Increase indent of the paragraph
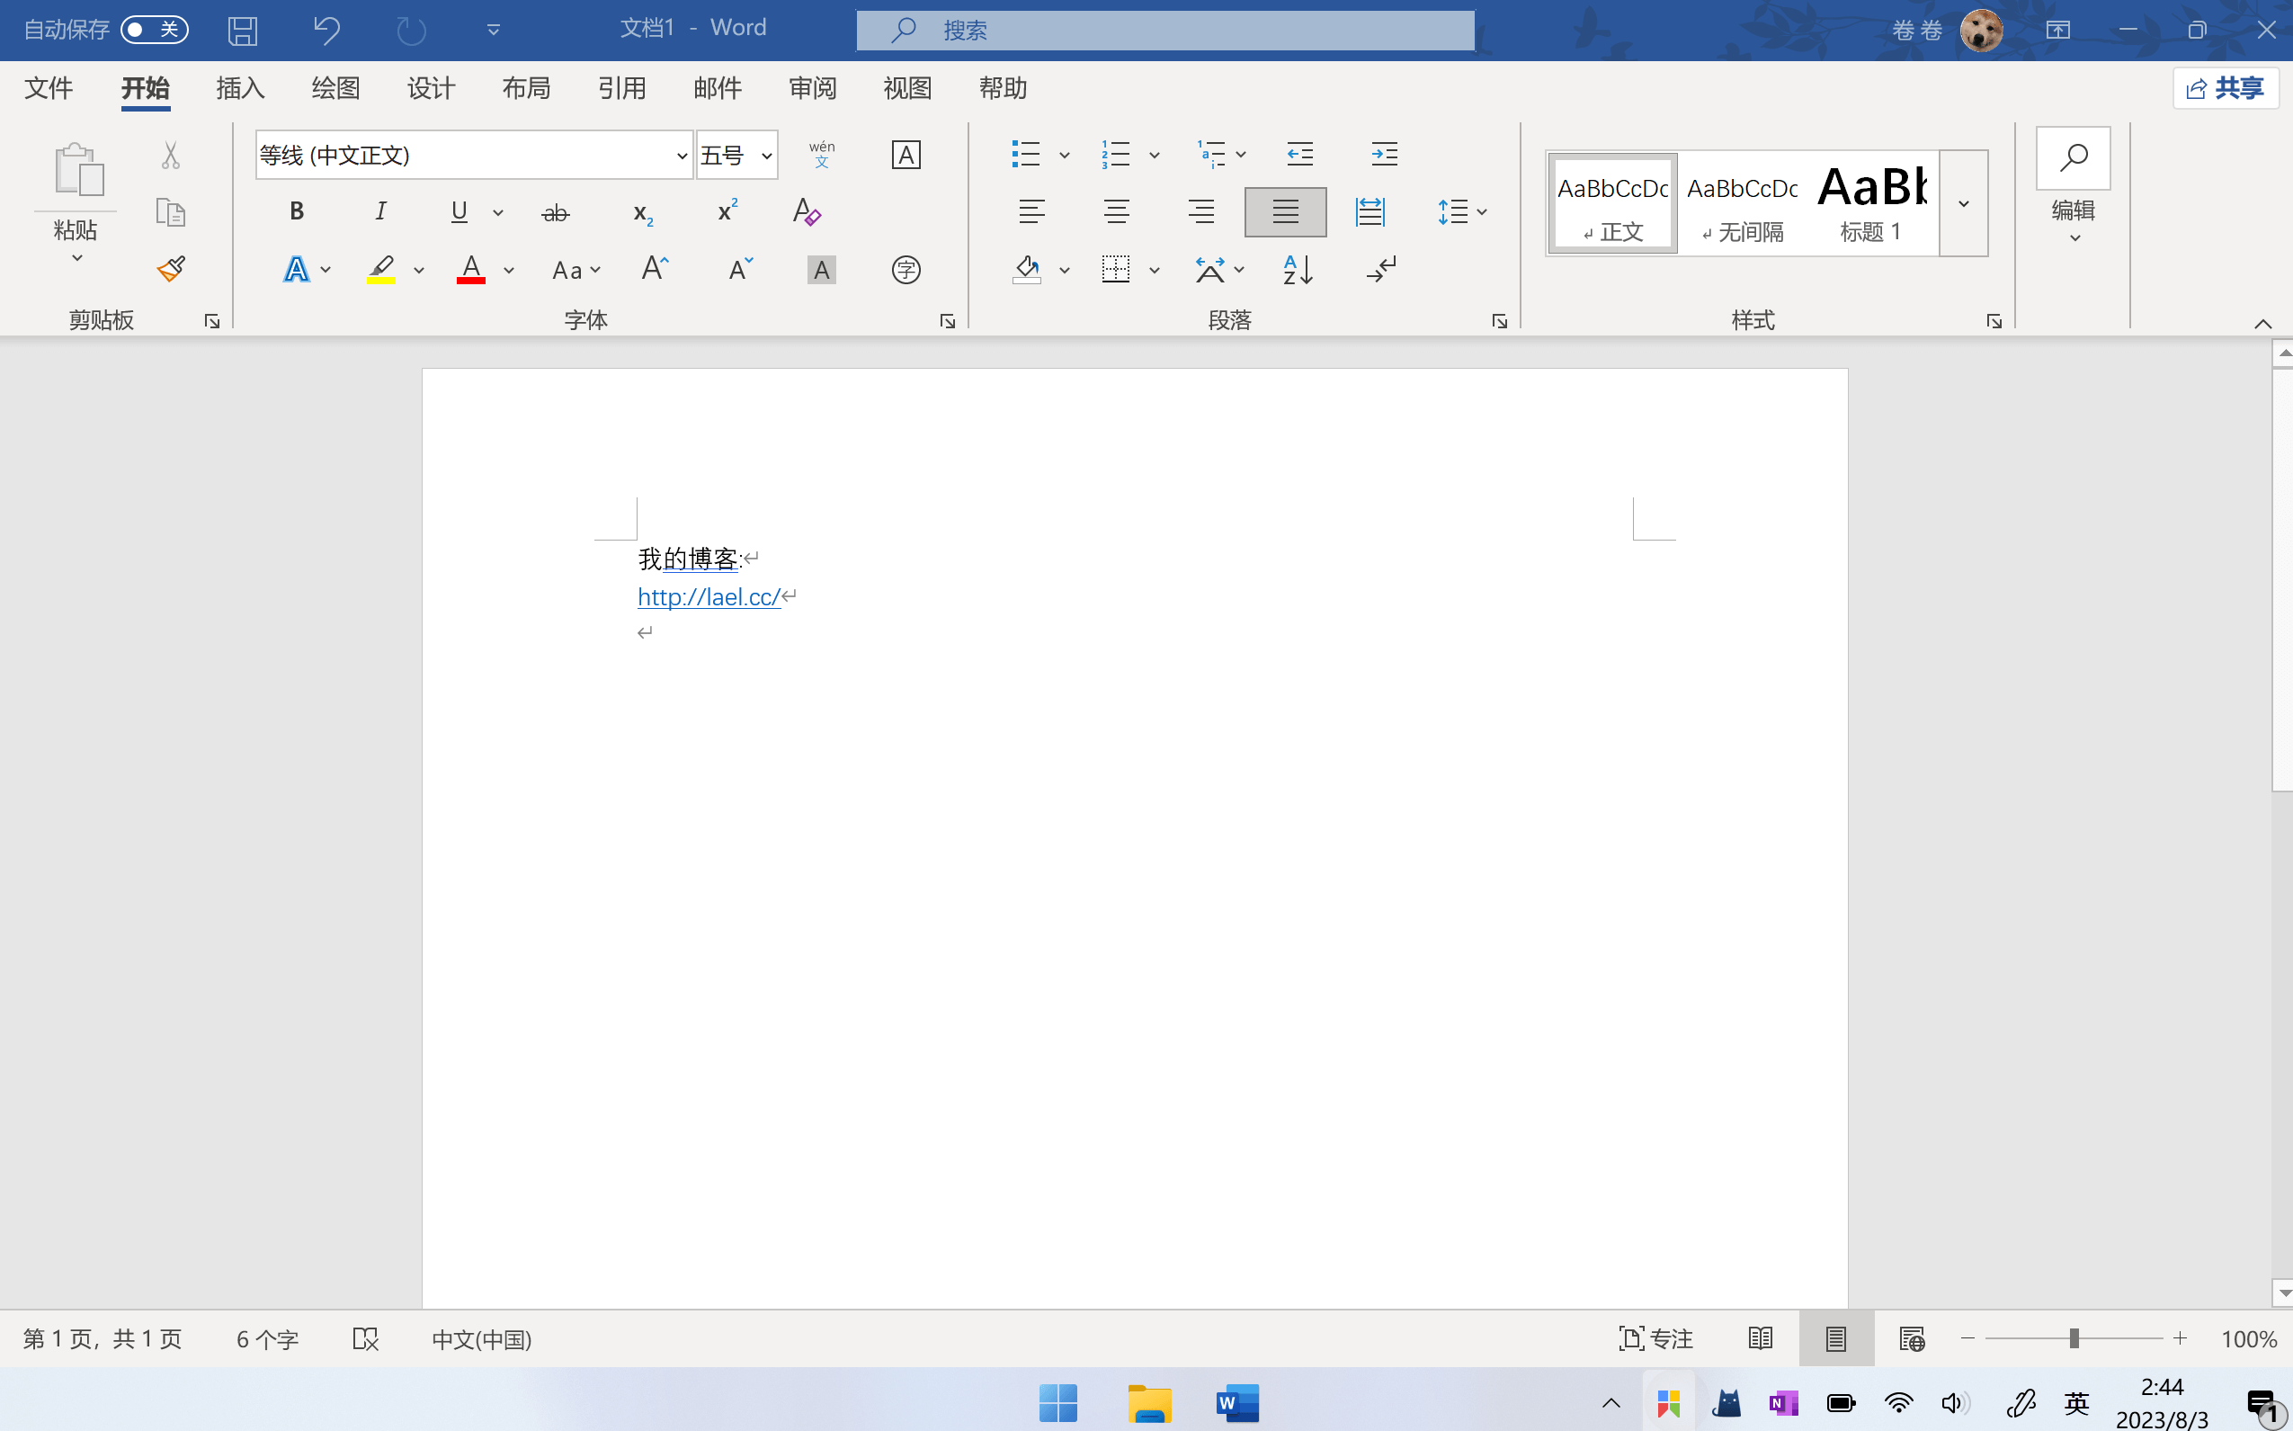Screen dimensions: 2293x1431 click(1384, 155)
